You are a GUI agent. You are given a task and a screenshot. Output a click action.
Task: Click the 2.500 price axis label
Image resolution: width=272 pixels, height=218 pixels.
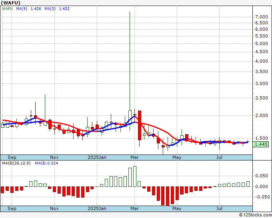262,98
